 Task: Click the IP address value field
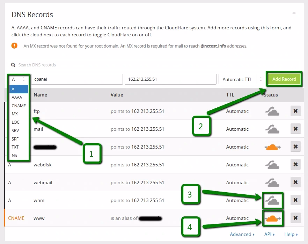pos(170,79)
